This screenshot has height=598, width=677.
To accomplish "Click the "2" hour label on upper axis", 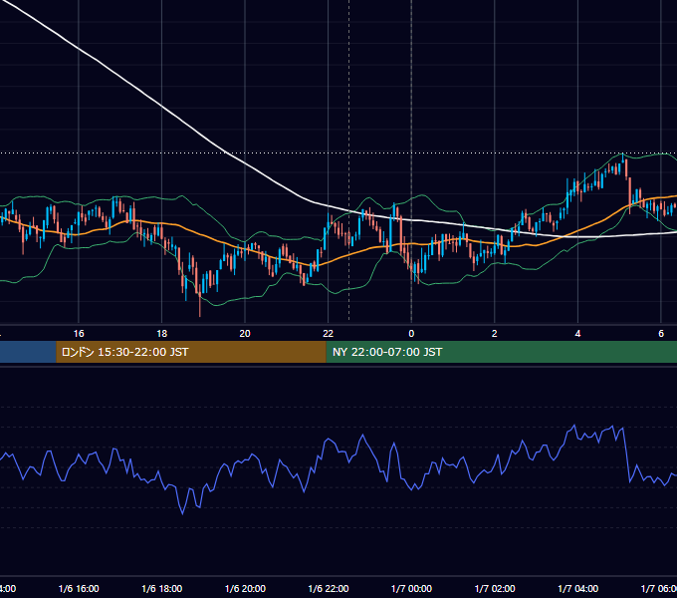I will coord(495,334).
